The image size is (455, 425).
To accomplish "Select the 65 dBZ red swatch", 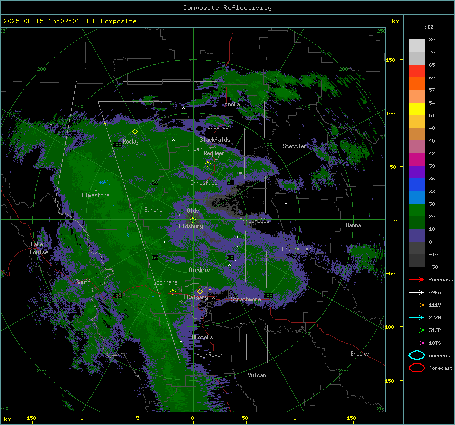I will pos(417,71).
